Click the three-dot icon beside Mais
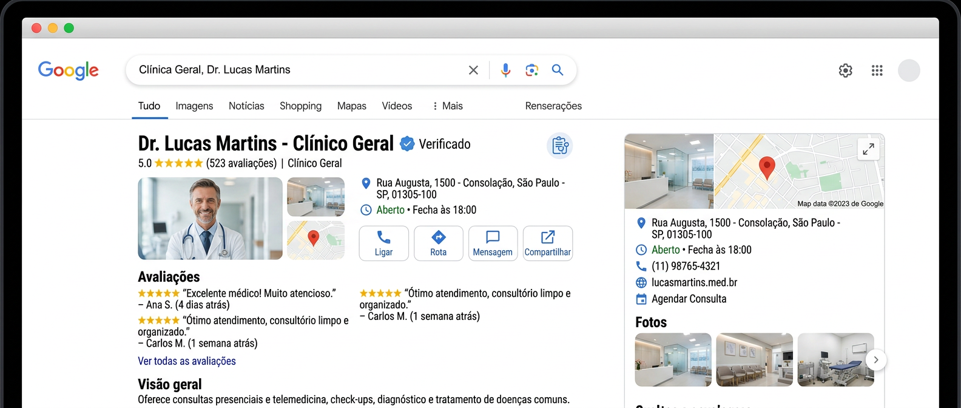Image resolution: width=961 pixels, height=408 pixels. [435, 106]
